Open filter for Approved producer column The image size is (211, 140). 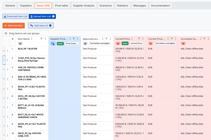[x=106, y=39]
